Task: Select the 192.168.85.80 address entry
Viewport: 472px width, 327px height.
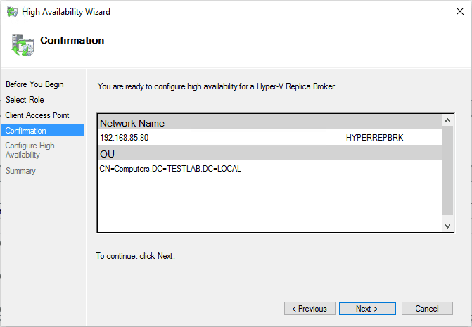Action: click(124, 138)
